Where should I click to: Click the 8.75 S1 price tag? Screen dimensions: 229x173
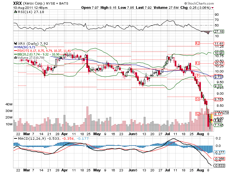218,100
